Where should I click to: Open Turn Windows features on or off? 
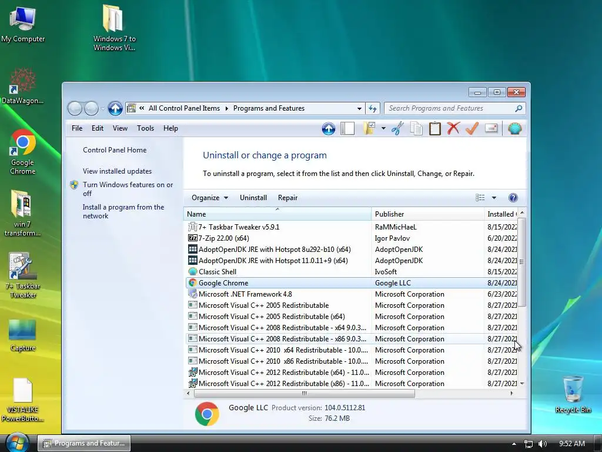pos(128,189)
